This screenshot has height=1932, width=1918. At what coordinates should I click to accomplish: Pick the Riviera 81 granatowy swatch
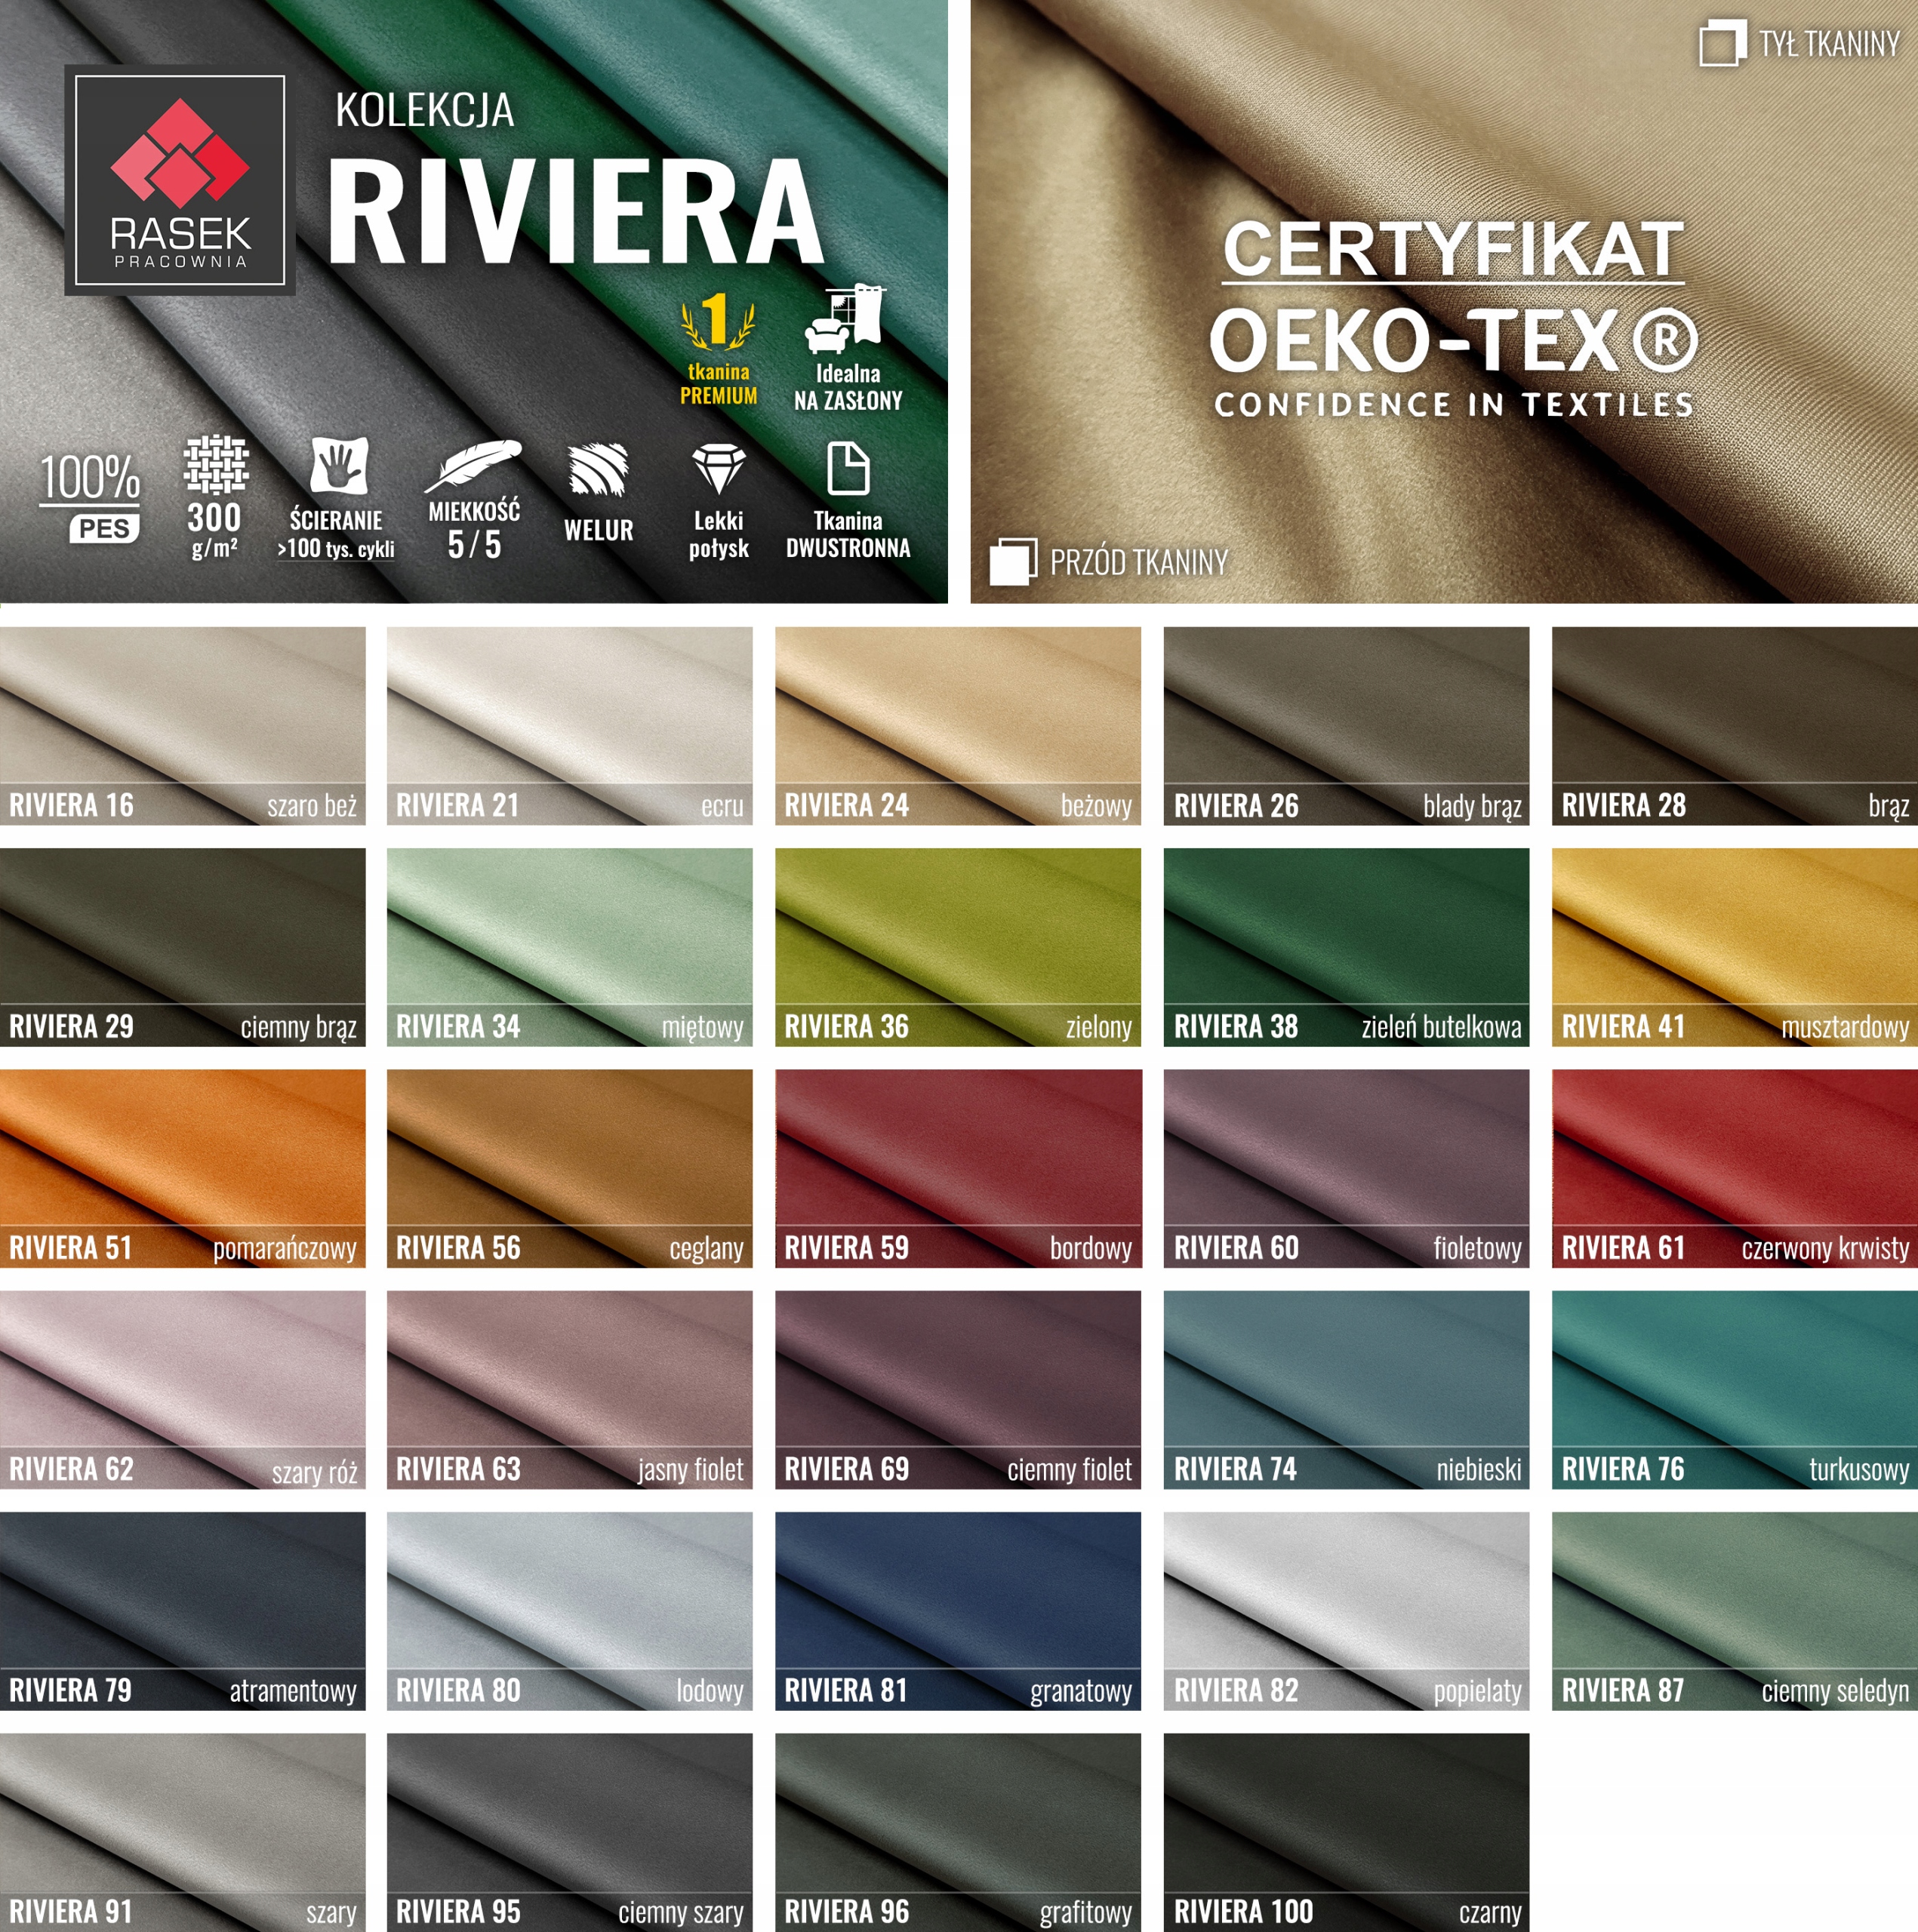click(957, 1610)
